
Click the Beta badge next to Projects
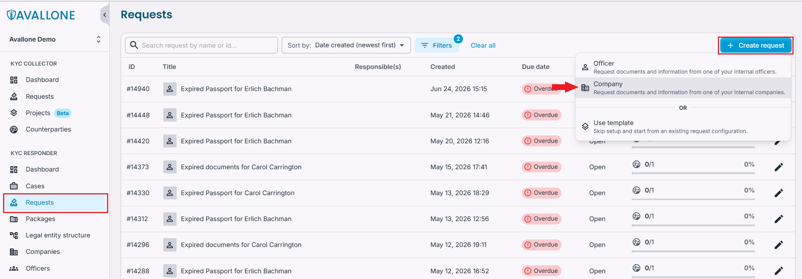point(63,113)
